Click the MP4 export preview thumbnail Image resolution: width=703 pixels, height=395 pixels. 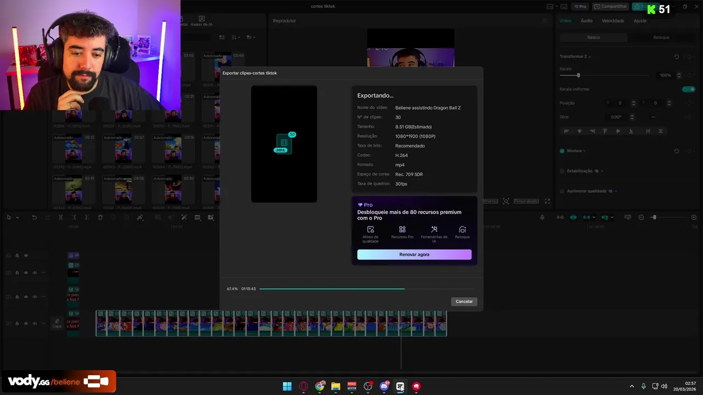click(284, 144)
